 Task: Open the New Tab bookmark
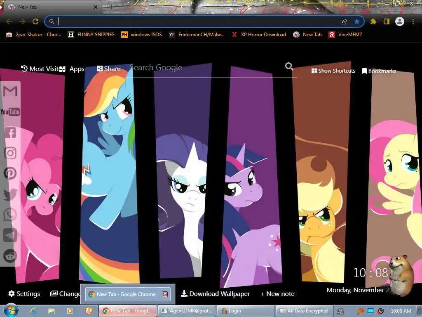[307, 35]
